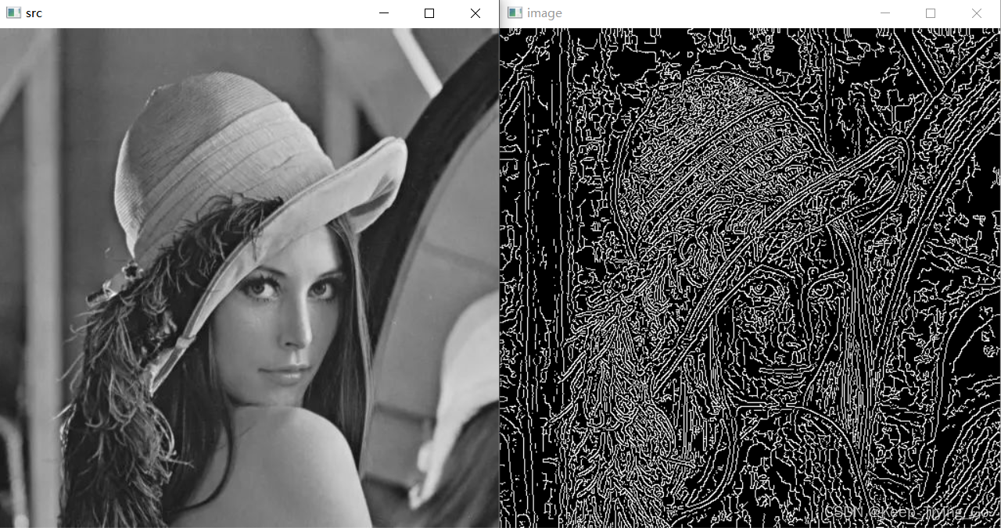Maximize the image window

(931, 12)
